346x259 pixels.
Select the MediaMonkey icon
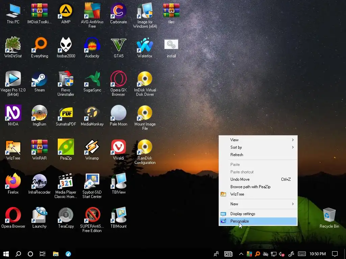pos(92,113)
